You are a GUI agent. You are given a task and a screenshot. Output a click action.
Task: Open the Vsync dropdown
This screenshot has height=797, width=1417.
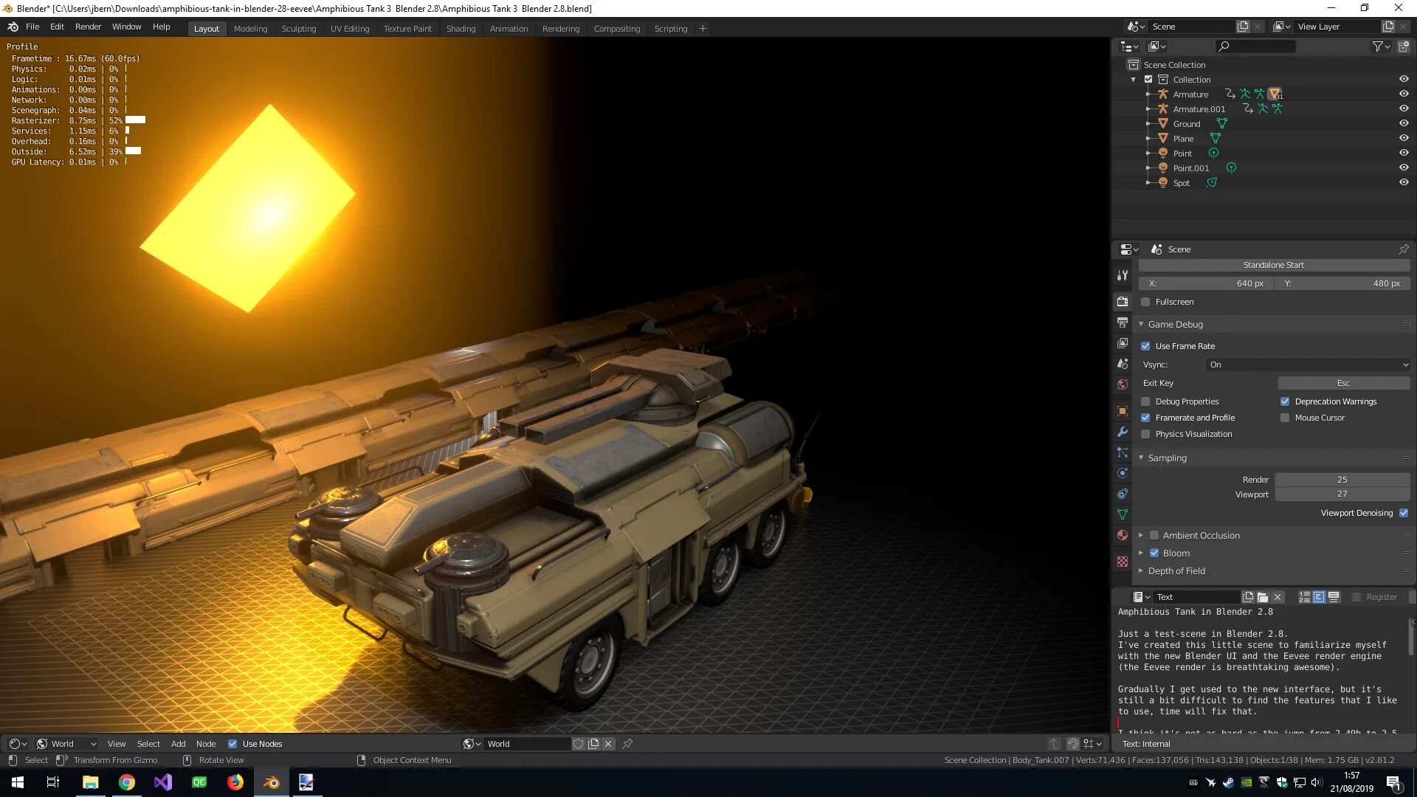pos(1307,365)
